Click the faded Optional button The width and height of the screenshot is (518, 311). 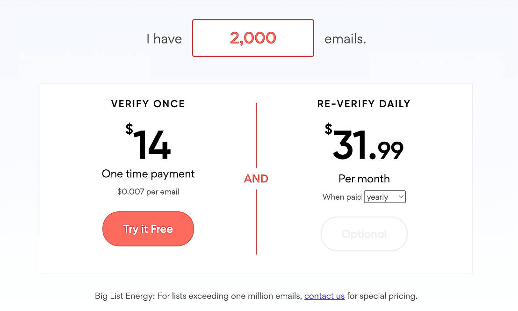pos(364,234)
